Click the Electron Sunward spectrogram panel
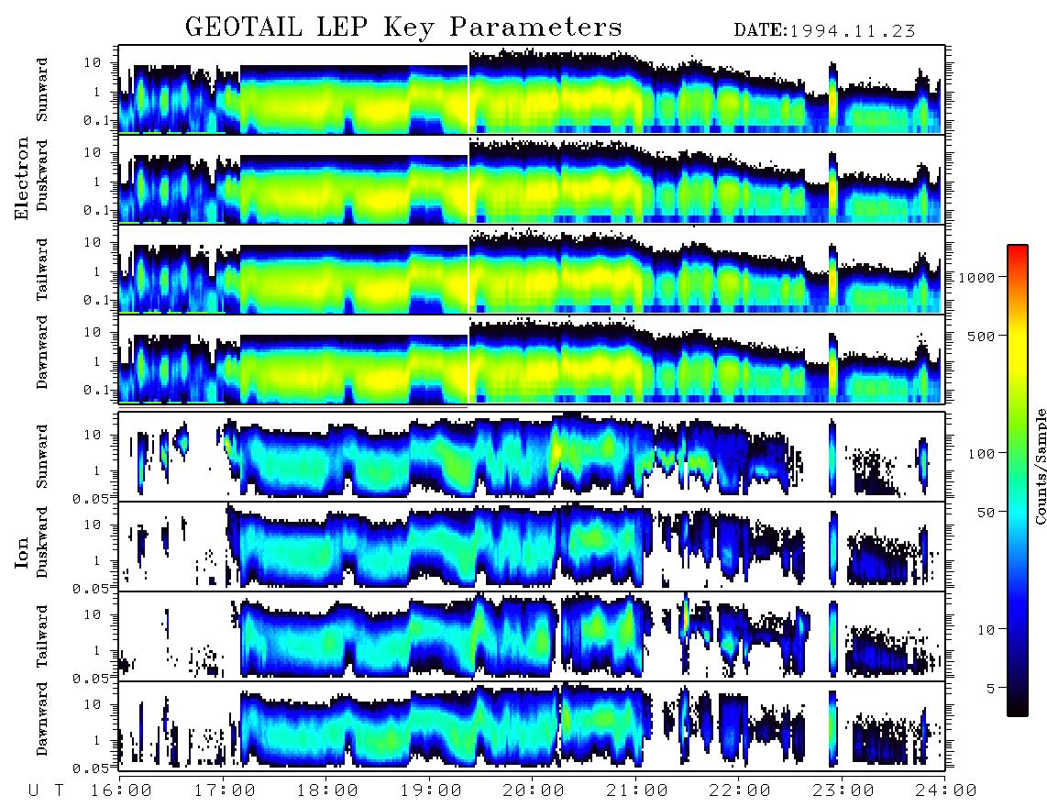This screenshot has width=1047, height=807. click(x=532, y=90)
